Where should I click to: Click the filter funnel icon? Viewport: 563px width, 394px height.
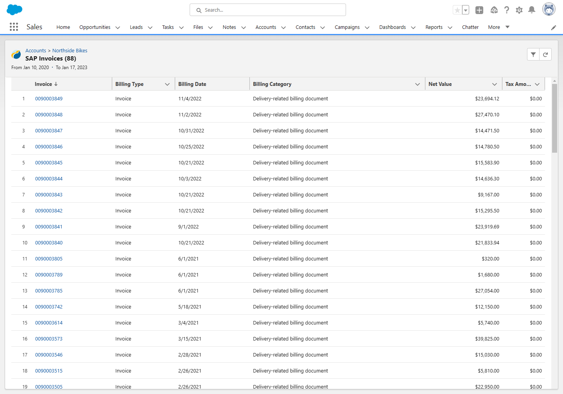click(x=533, y=55)
